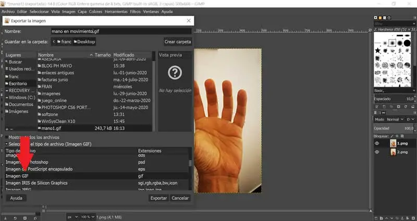This screenshot has width=417, height=221.
Task: Click the Nombre filename input field
Action: pos(121,31)
